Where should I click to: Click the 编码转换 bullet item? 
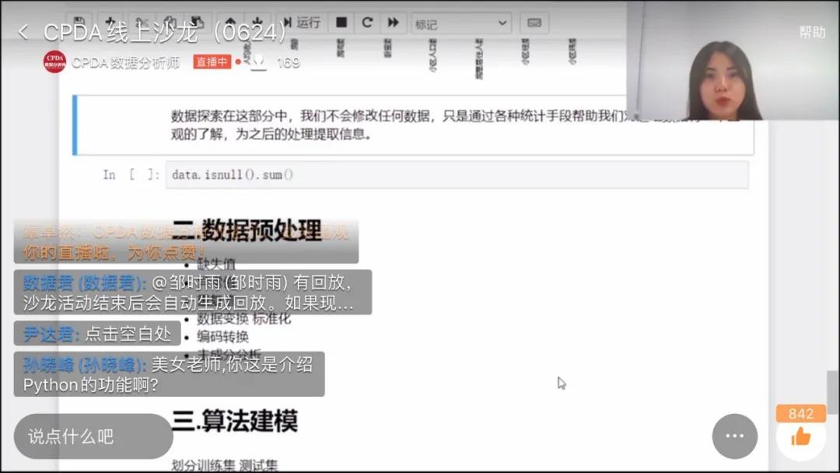(222, 337)
